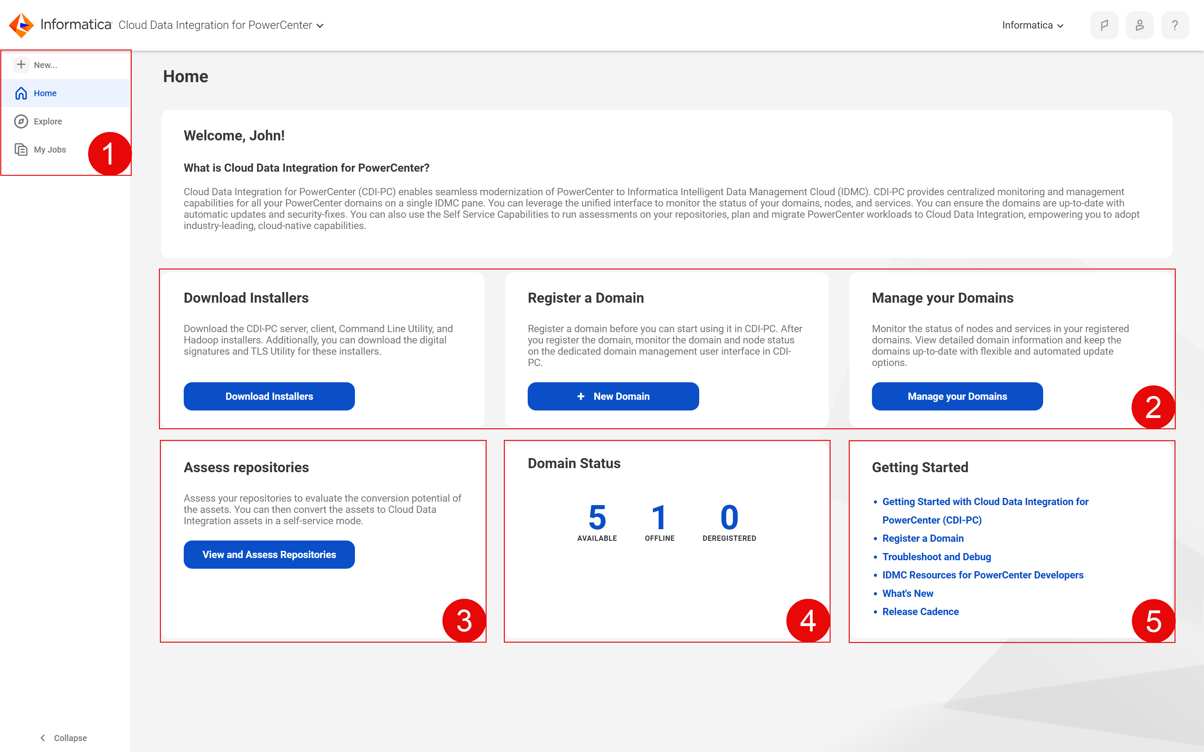Open the help question mark icon

click(x=1175, y=25)
